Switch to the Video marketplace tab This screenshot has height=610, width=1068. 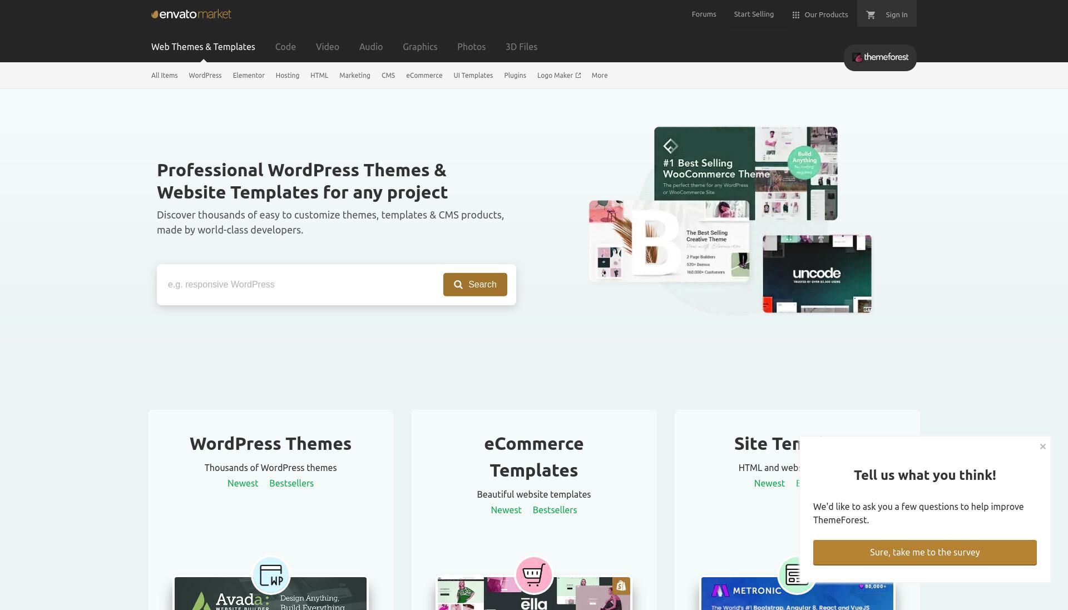pyautogui.click(x=327, y=47)
